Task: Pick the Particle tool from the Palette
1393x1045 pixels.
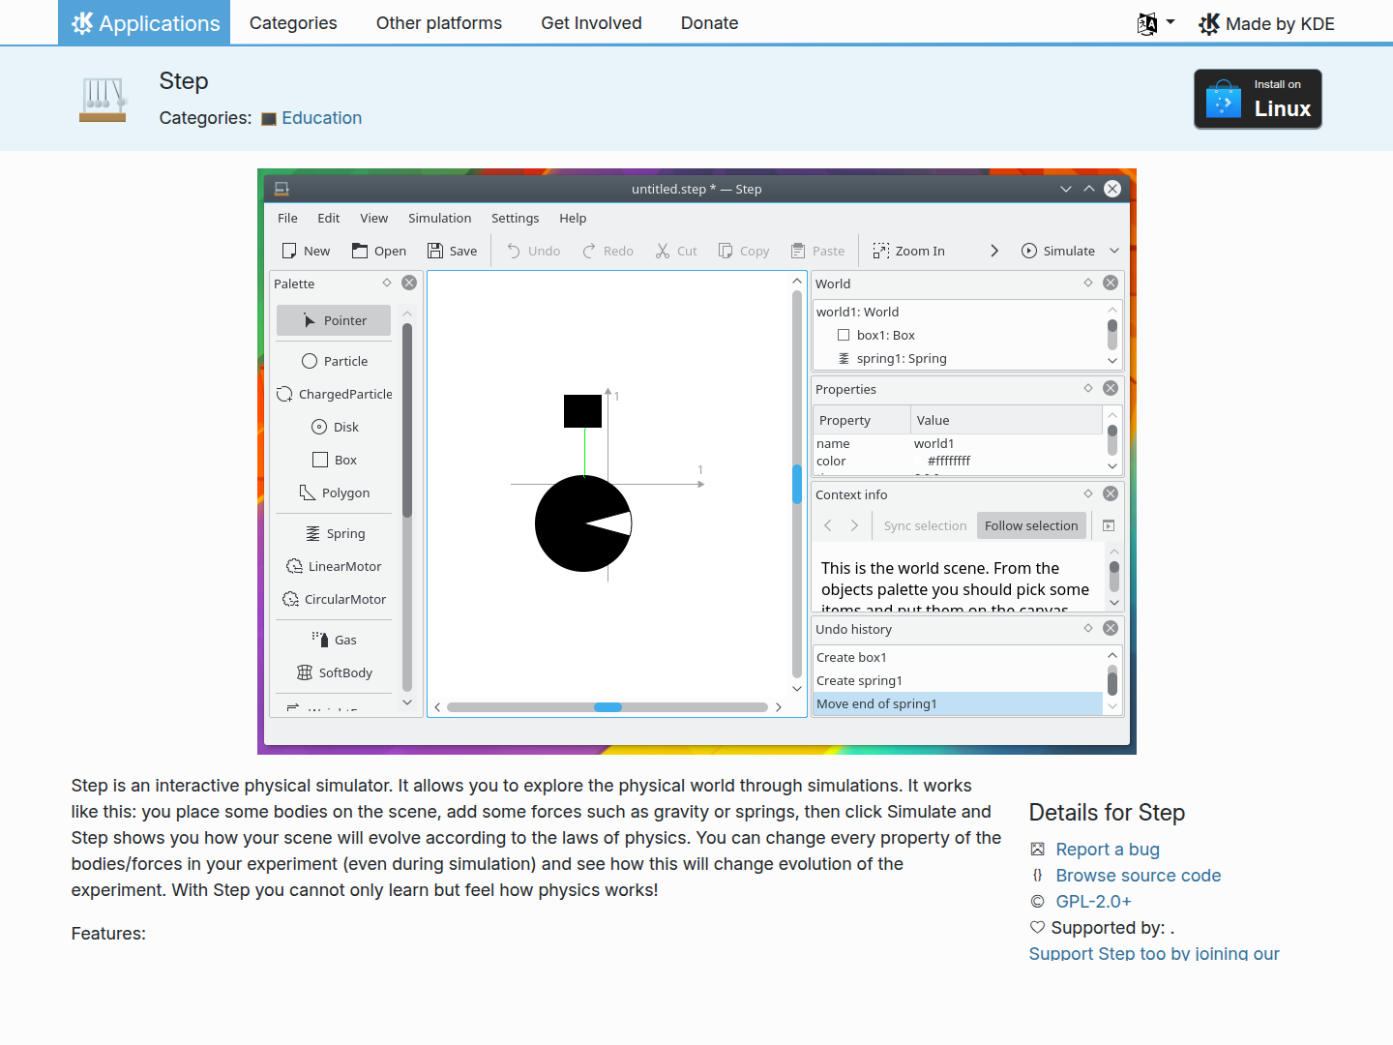Action: click(x=334, y=361)
